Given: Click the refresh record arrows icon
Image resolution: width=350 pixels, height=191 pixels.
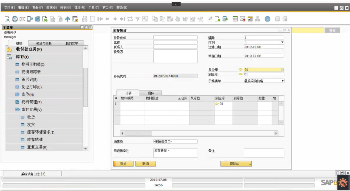Looking at the screenshot, I should pyautogui.click(x=130, y=19).
